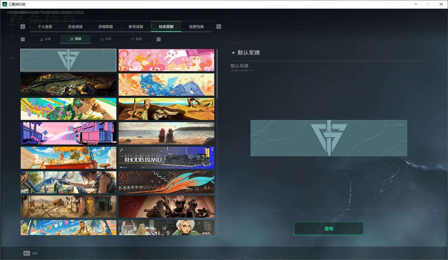This screenshot has height=260, width=448.
Task: Select the headphones and music notes dog tag
Action: [68, 109]
